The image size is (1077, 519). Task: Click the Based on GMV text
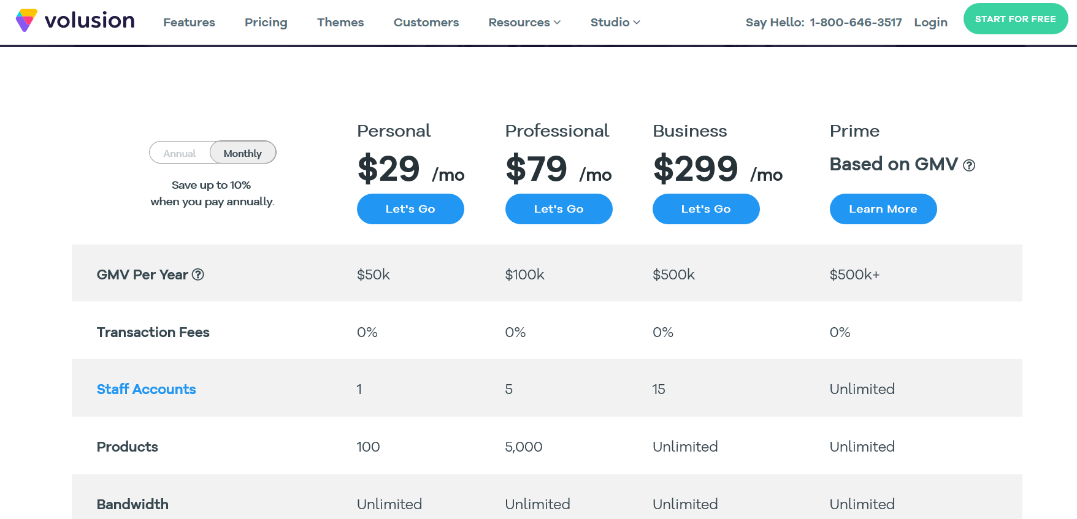point(894,164)
